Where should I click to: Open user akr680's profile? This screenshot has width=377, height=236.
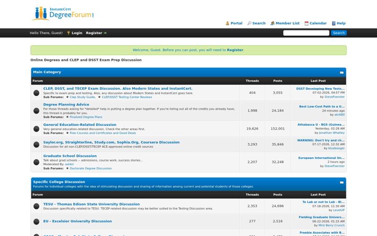tap(339, 115)
